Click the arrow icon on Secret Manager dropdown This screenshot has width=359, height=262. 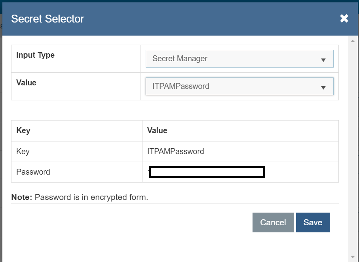[x=323, y=60]
